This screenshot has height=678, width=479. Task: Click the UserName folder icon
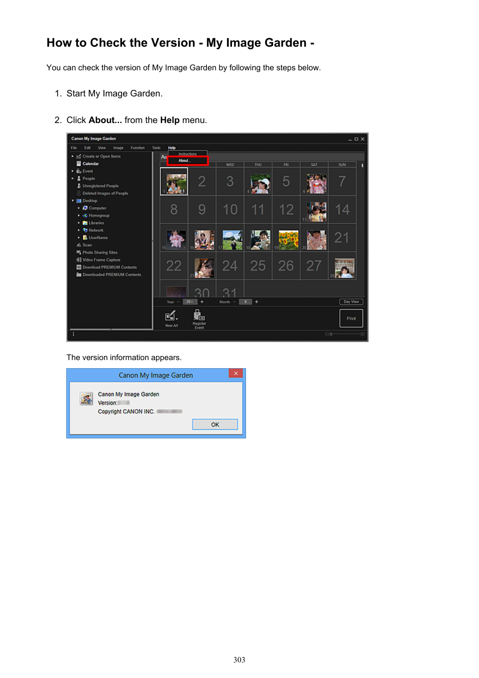coord(85,238)
